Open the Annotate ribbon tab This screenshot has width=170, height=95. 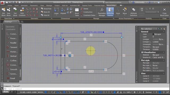(x=24, y=5)
